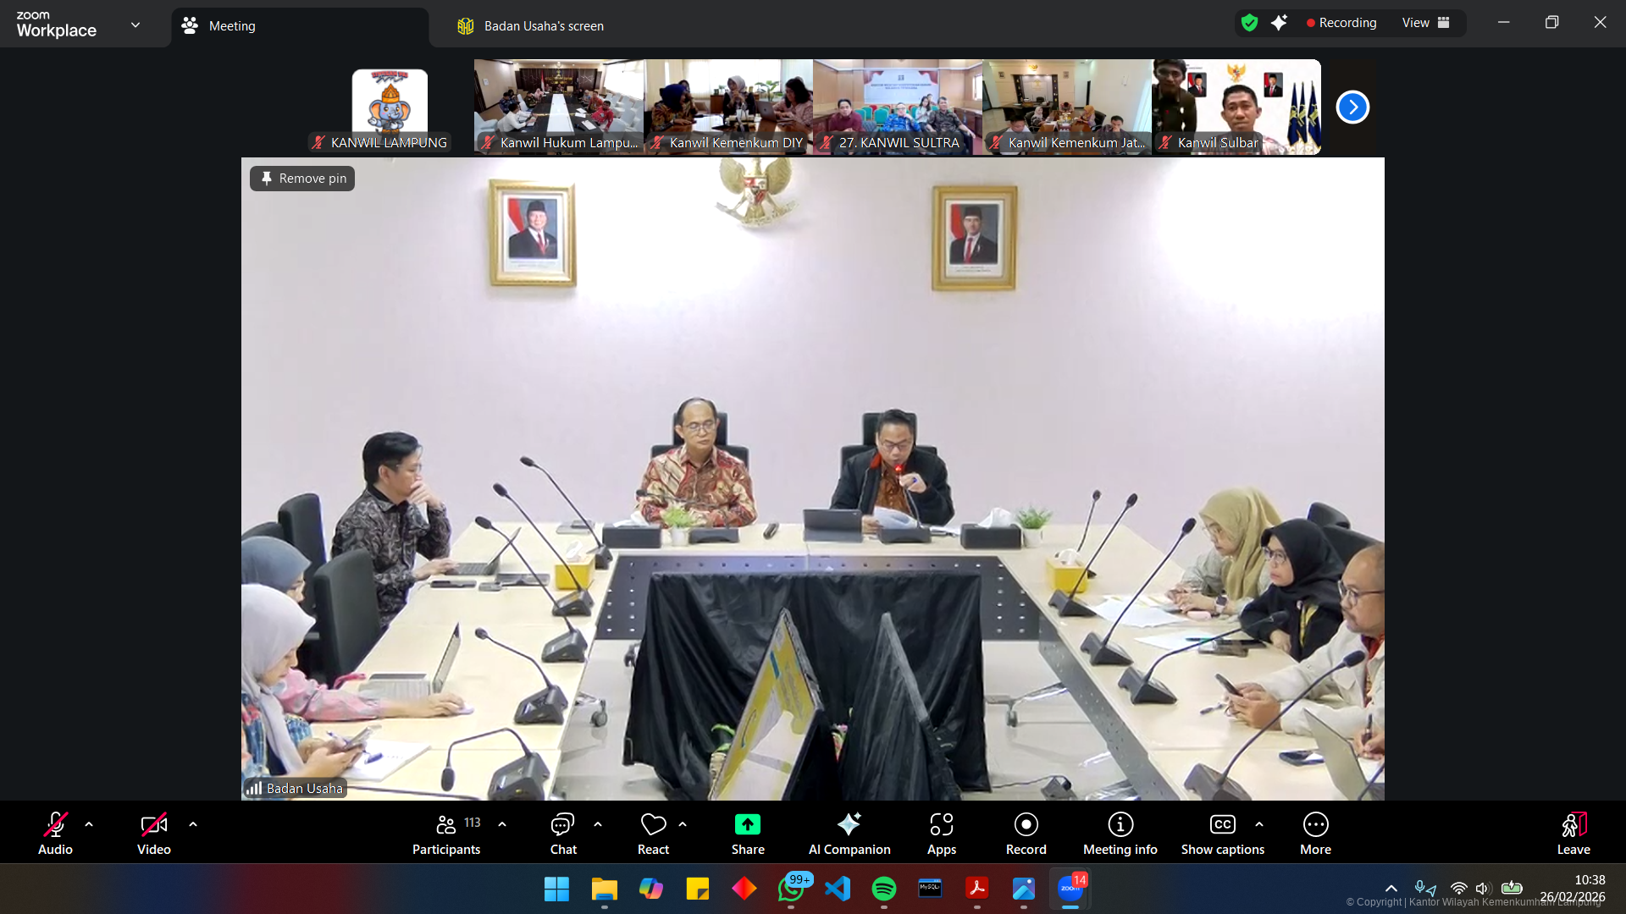Click the green encryption shield icon

coord(1249,23)
